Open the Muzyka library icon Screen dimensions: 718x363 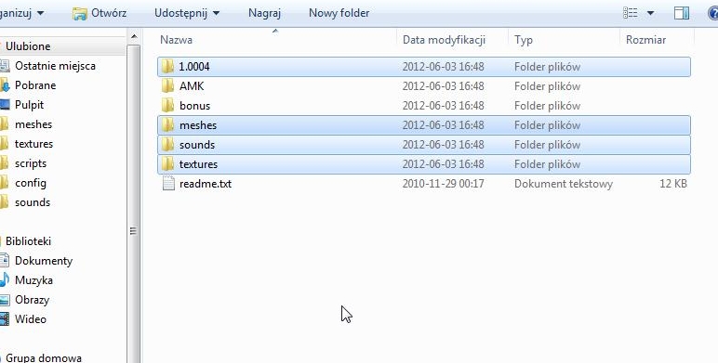coord(4,279)
